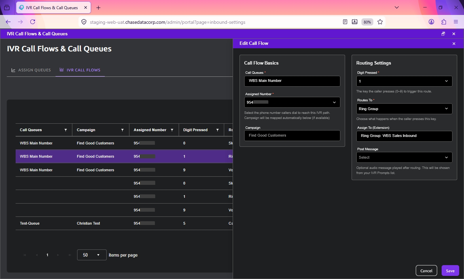The height and width of the screenshot is (279, 464).
Task: Open Assigned Number dropdown
Action: 292,102
